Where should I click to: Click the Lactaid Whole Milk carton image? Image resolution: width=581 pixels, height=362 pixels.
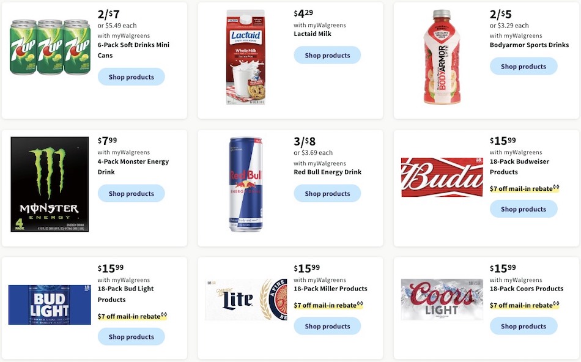tap(246, 58)
